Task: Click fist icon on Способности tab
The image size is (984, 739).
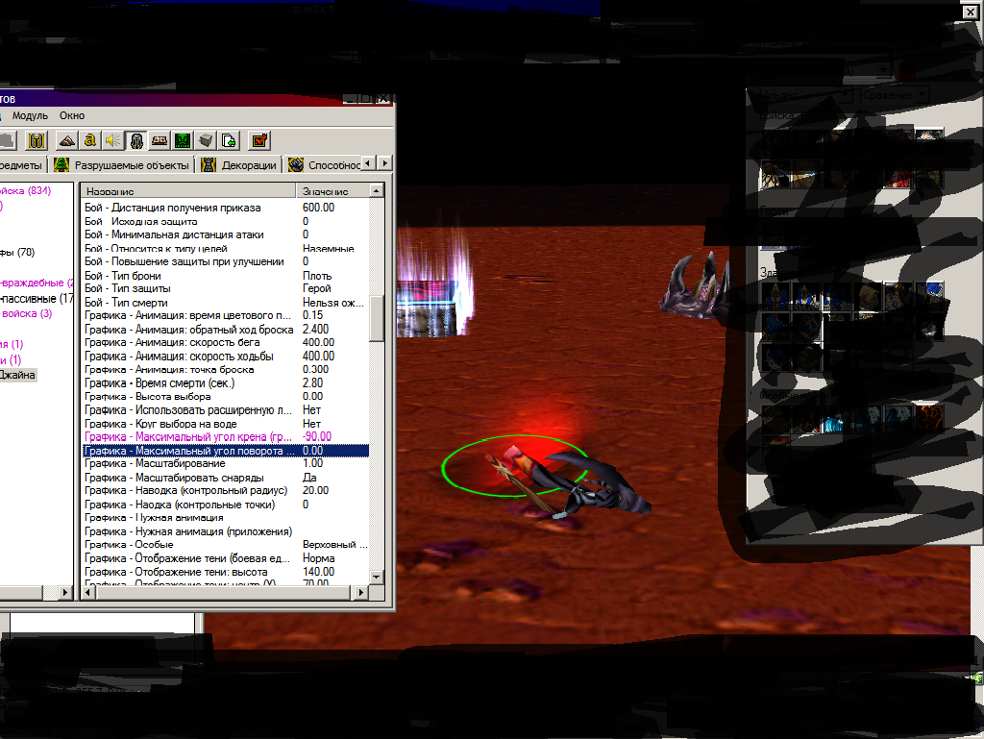Action: [x=296, y=164]
